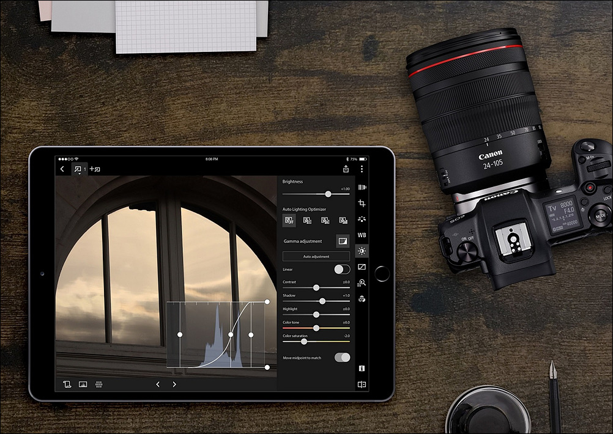Screen dimensions: 613x434
Task: Set Auto Lighting Optimizer to standard
Action: (x=325, y=221)
